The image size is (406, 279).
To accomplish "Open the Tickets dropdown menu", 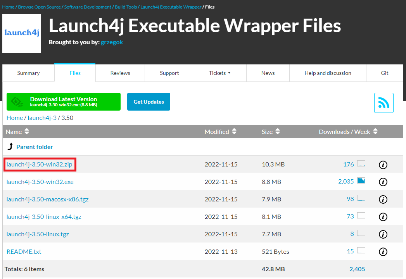I will [x=220, y=73].
